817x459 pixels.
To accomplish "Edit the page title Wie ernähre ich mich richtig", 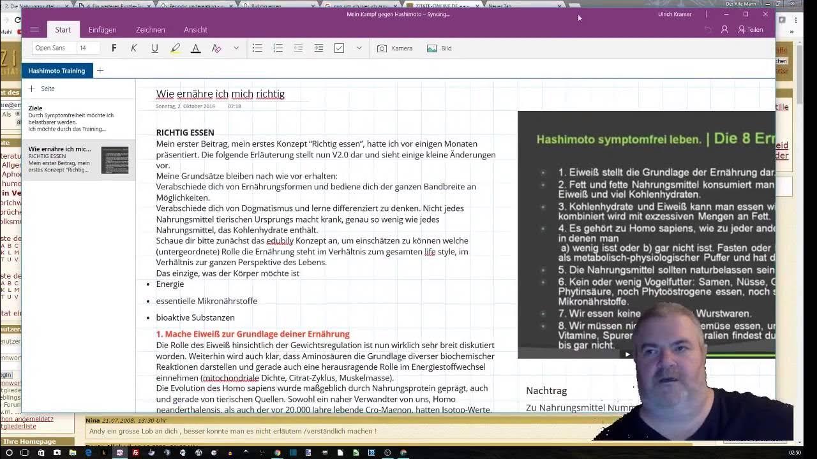I will (220, 94).
